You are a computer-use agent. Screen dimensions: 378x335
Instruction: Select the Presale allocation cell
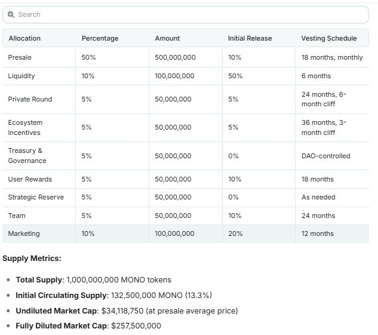pos(39,57)
